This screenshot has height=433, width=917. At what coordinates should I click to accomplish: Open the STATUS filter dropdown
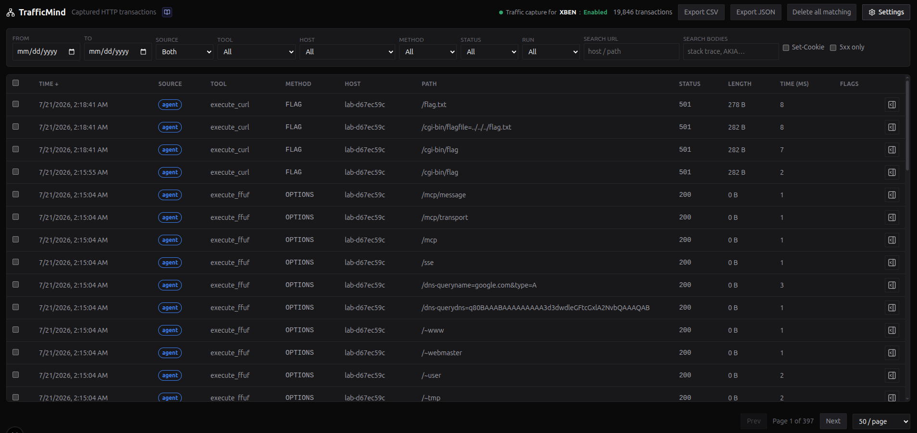pyautogui.click(x=490, y=52)
